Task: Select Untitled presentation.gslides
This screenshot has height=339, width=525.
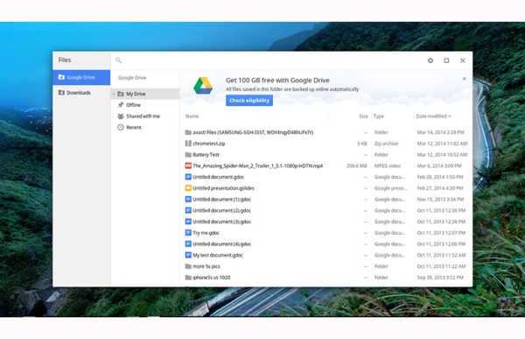Action: pyautogui.click(x=326, y=188)
